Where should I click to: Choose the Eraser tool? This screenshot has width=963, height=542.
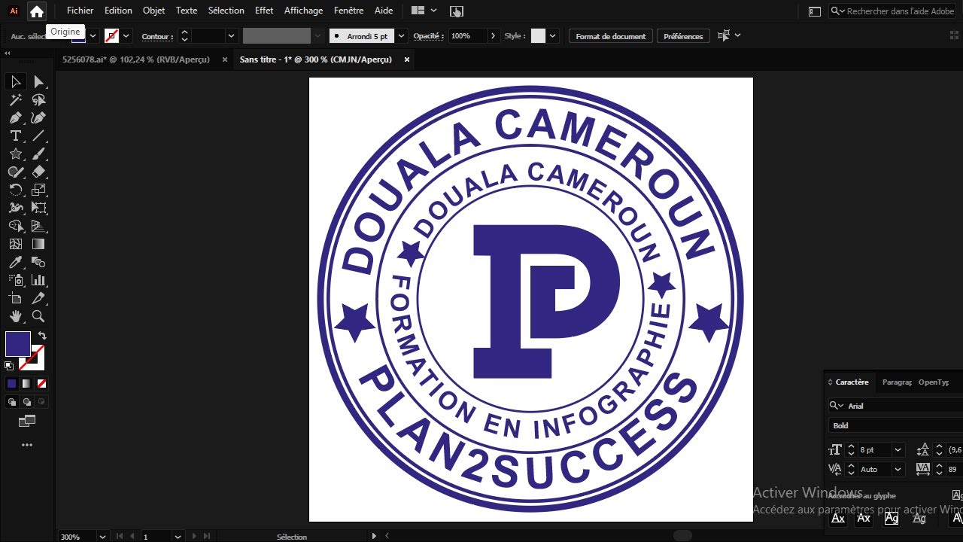point(39,172)
